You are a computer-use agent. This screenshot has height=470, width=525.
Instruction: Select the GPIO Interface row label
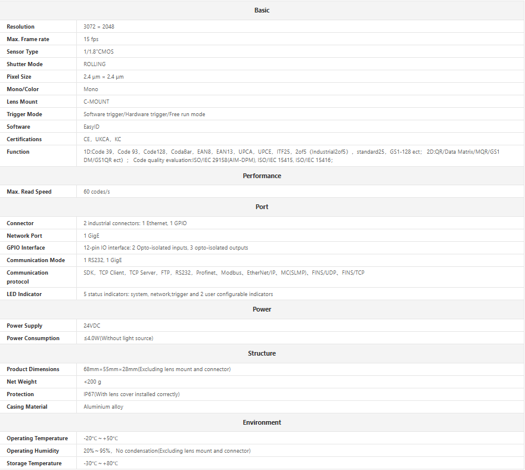pyautogui.click(x=26, y=248)
